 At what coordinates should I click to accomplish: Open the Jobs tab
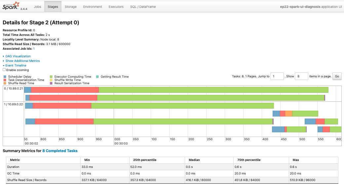(37, 7)
